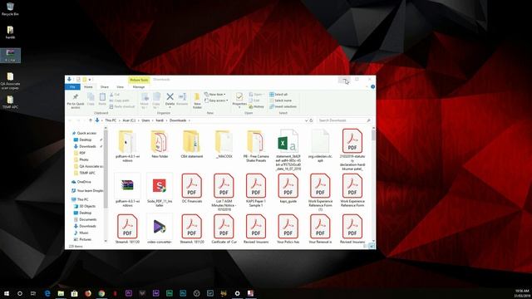
Task: Select the Excel statement file icon
Action: [x=288, y=141]
